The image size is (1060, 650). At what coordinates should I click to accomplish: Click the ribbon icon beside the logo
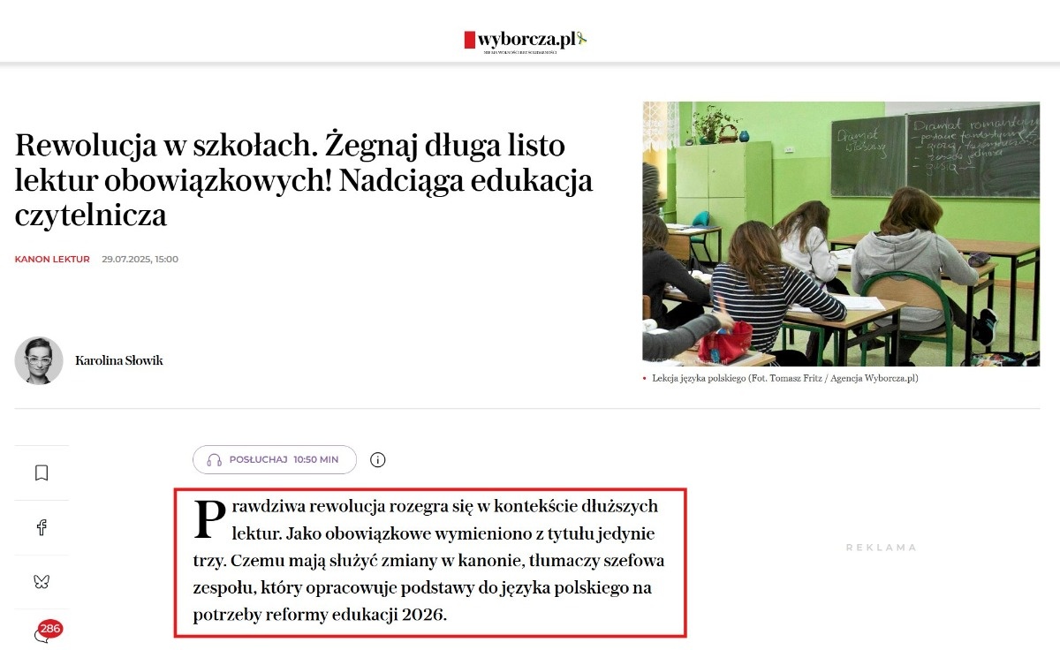point(582,39)
